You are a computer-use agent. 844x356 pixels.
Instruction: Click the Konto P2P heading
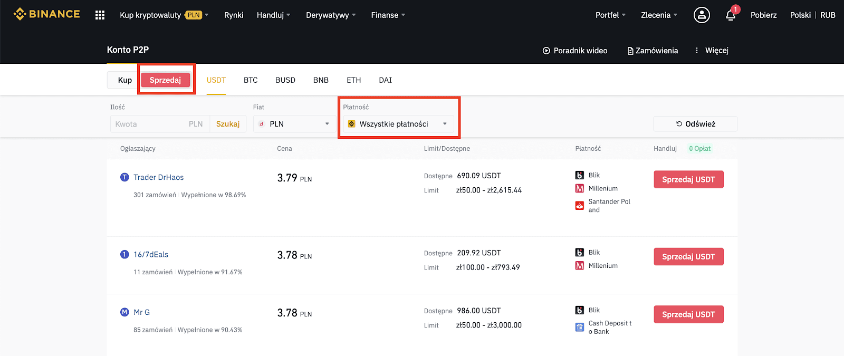pyautogui.click(x=128, y=50)
